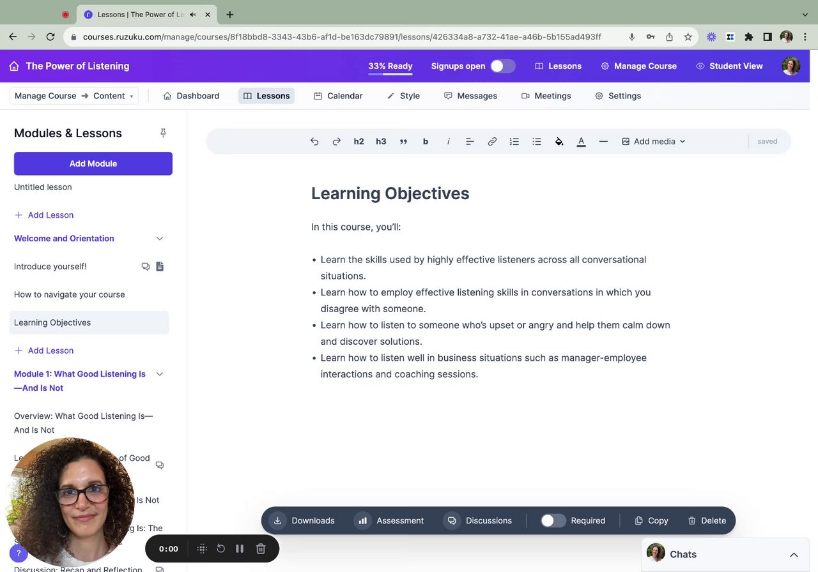Insert a horizontal divider line
Screen dimensions: 818x572
click(603, 142)
